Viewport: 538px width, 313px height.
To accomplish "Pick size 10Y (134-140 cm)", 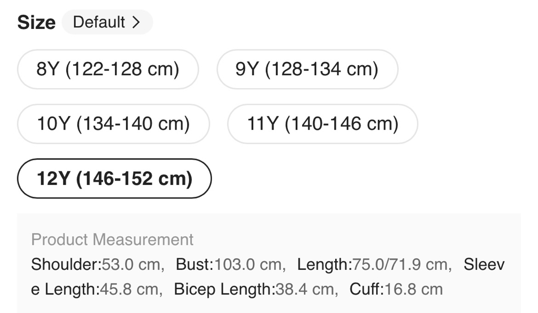I will 113,124.
